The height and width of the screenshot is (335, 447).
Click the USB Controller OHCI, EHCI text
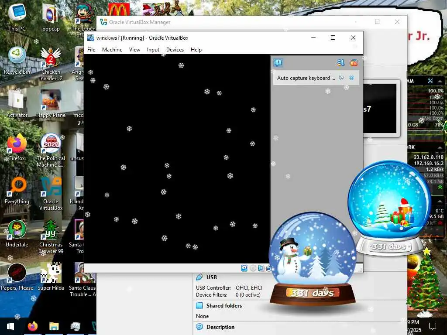[229, 288]
